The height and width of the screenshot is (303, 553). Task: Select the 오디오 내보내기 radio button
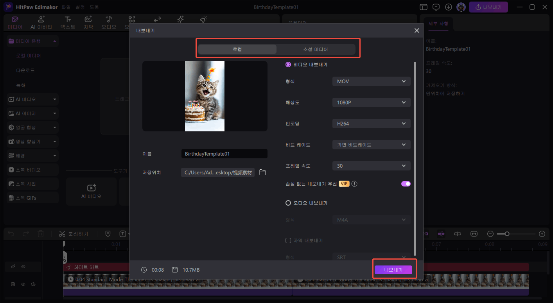288,203
